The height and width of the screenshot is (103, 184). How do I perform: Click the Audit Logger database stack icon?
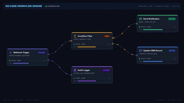75,70
